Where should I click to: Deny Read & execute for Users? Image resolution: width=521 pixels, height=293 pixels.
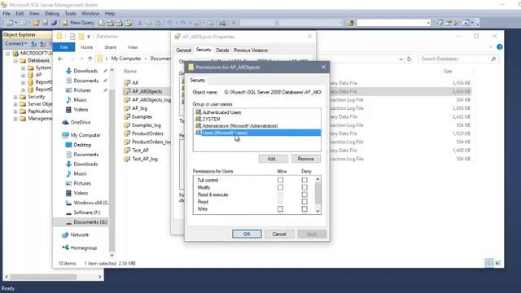tap(304, 195)
